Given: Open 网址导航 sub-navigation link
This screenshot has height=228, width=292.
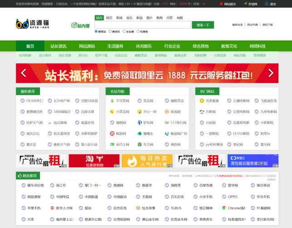Looking at the screenshot, I should click(240, 55).
